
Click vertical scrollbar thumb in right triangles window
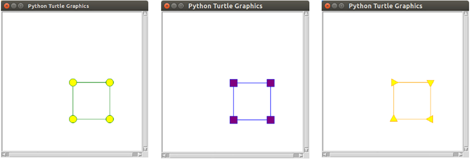point(466,81)
